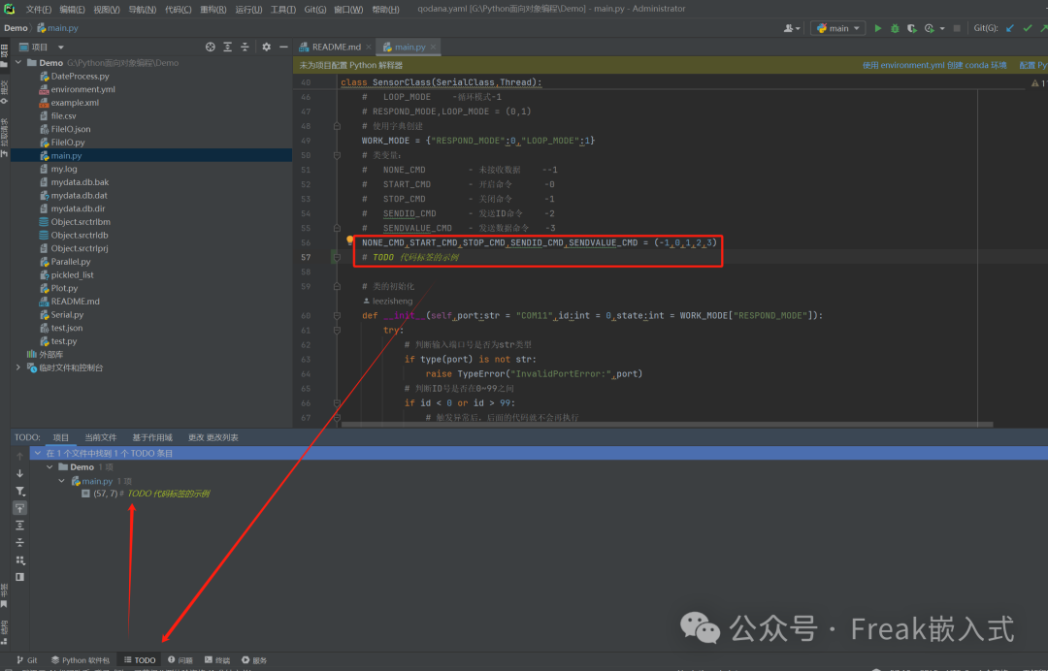Toggle the preview pane in TODO panel

point(19,577)
